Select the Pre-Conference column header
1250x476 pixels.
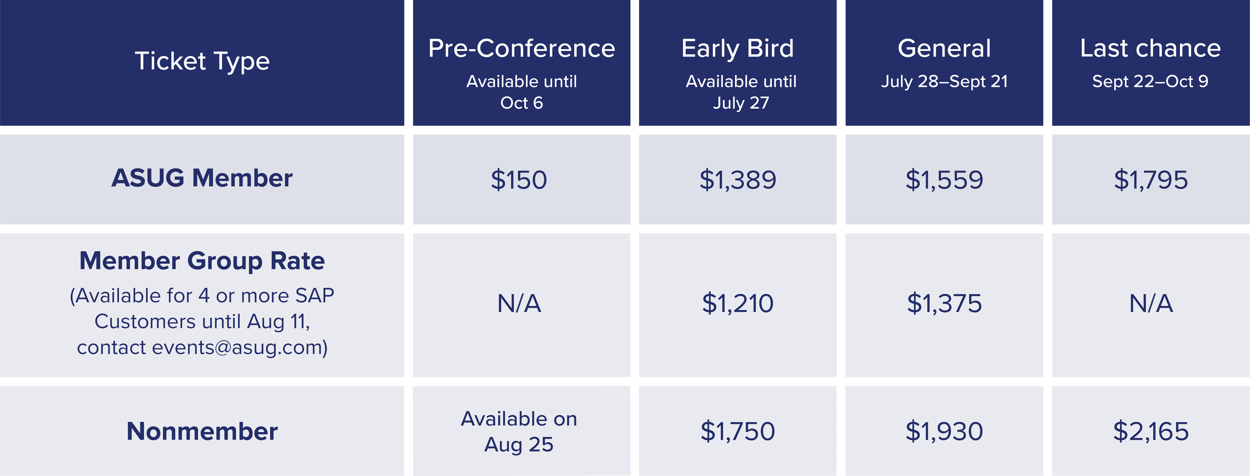click(x=521, y=62)
